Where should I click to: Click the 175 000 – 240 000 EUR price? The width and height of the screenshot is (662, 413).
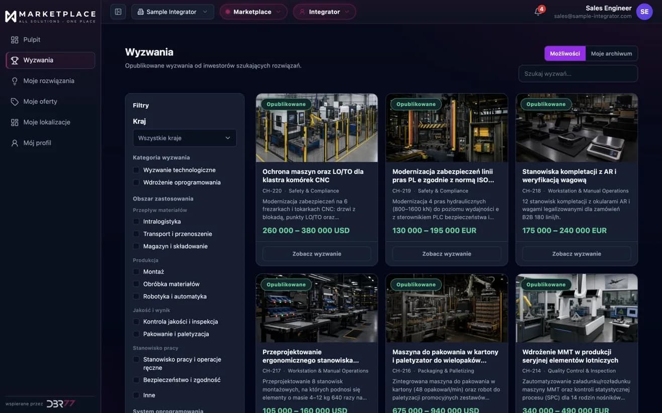[564, 231]
